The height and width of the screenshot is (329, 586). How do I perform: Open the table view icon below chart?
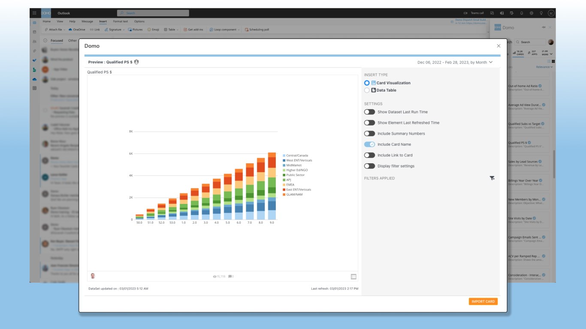pyautogui.click(x=353, y=277)
